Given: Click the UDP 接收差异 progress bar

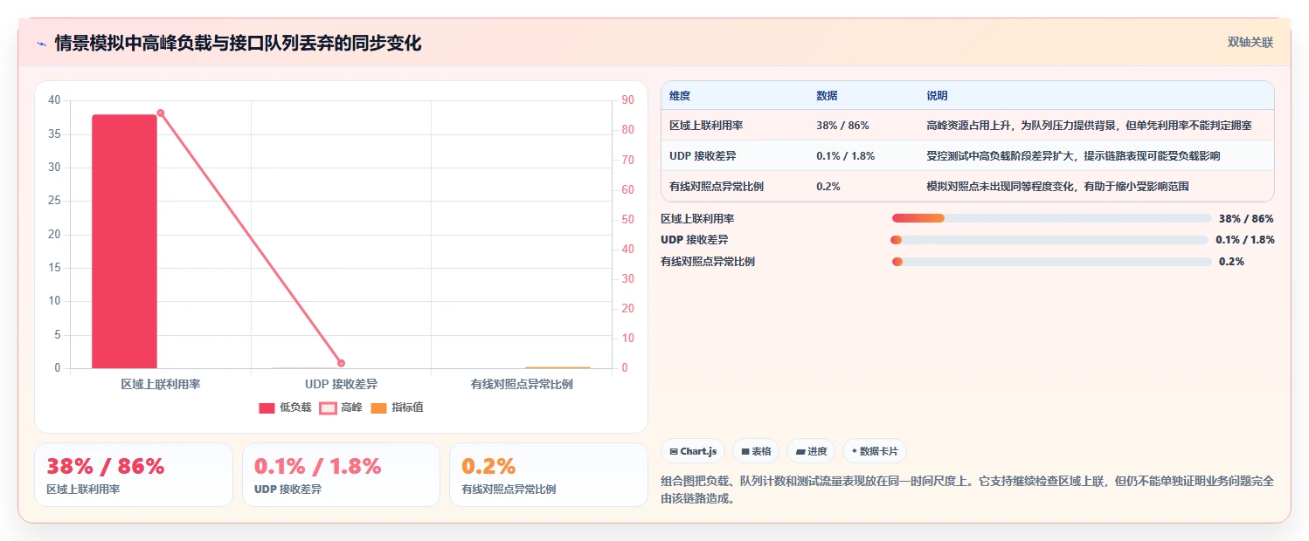Looking at the screenshot, I should click(x=1049, y=240).
